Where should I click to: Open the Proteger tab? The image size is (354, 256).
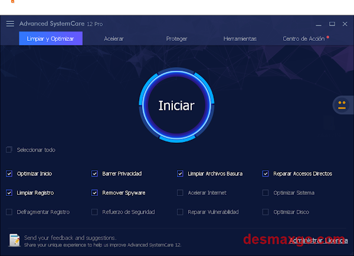176,39
